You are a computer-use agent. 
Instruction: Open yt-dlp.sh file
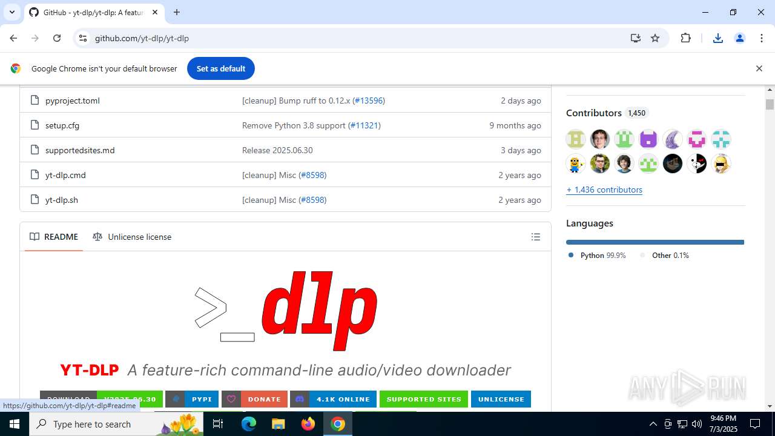point(62,200)
